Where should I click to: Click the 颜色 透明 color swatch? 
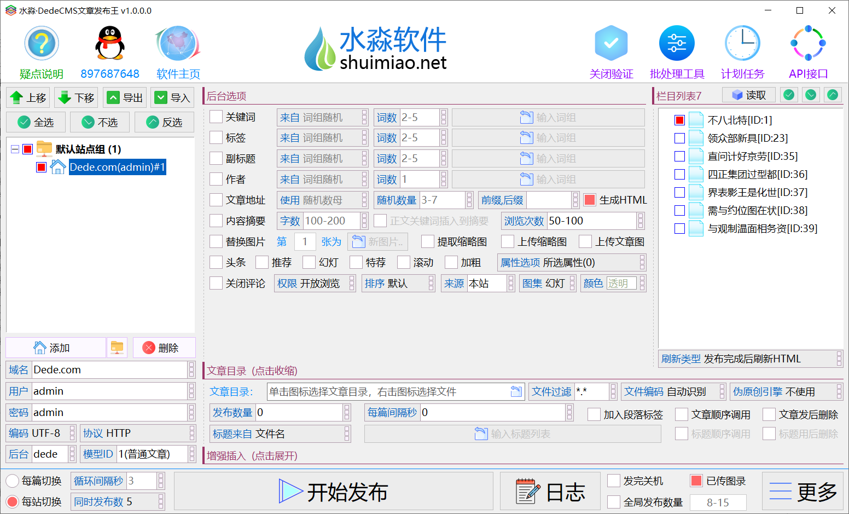click(621, 283)
